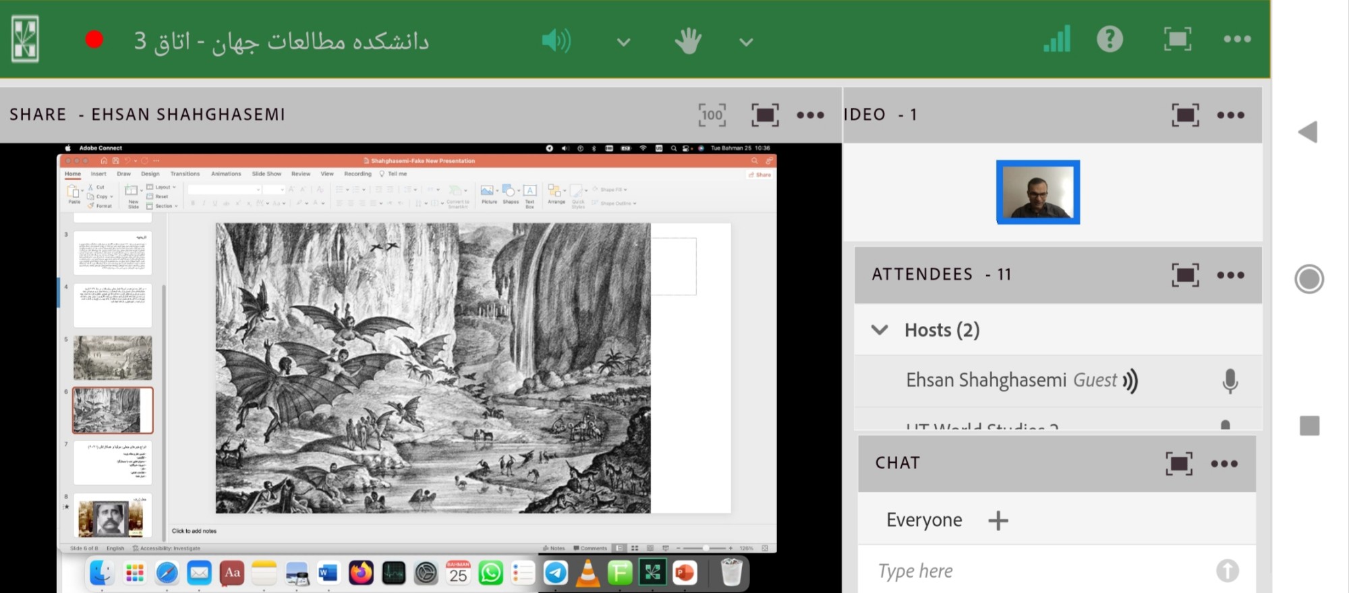Open the Transitions ribbon tab
This screenshot has width=1349, height=593.
(x=185, y=174)
